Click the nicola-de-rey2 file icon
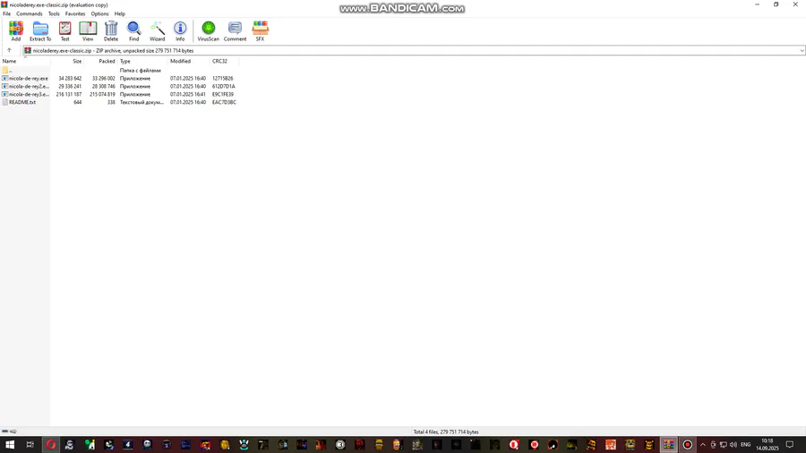The image size is (806, 453). (x=5, y=86)
